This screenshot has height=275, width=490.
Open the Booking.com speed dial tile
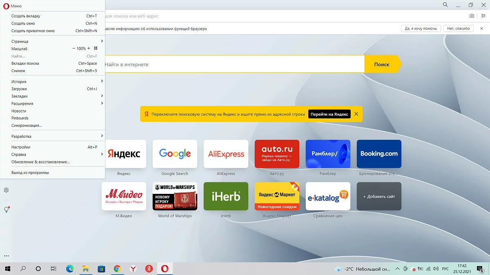pos(379,154)
